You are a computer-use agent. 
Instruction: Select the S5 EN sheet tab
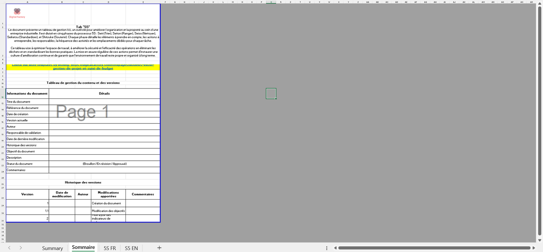pos(131,248)
